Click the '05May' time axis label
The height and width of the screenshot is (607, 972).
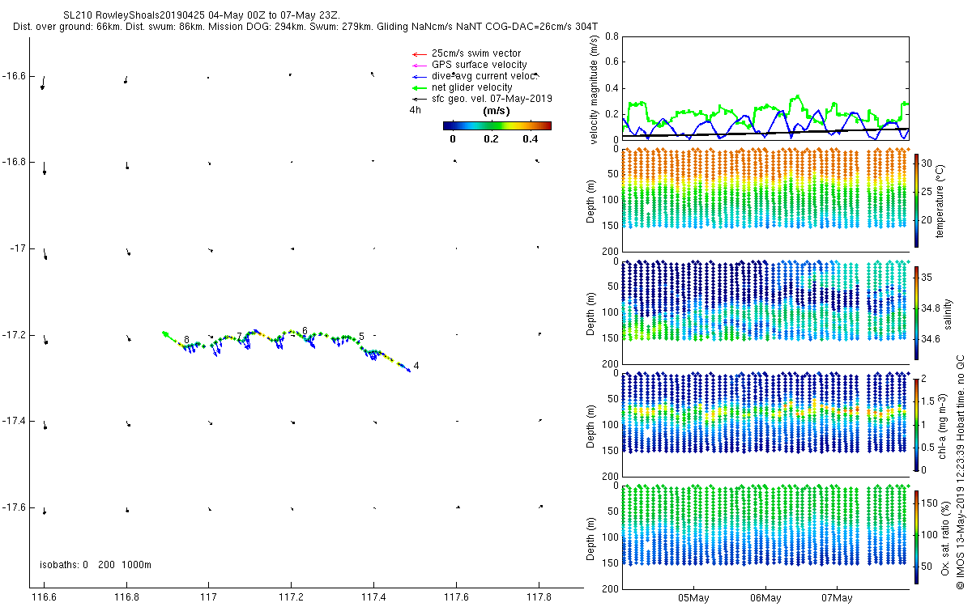click(694, 598)
